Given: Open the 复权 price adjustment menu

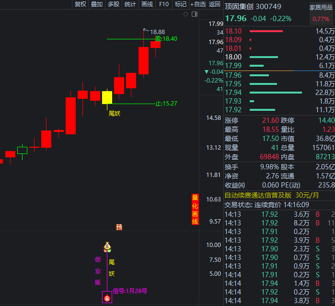Looking at the screenshot, I should click(x=80, y=4).
